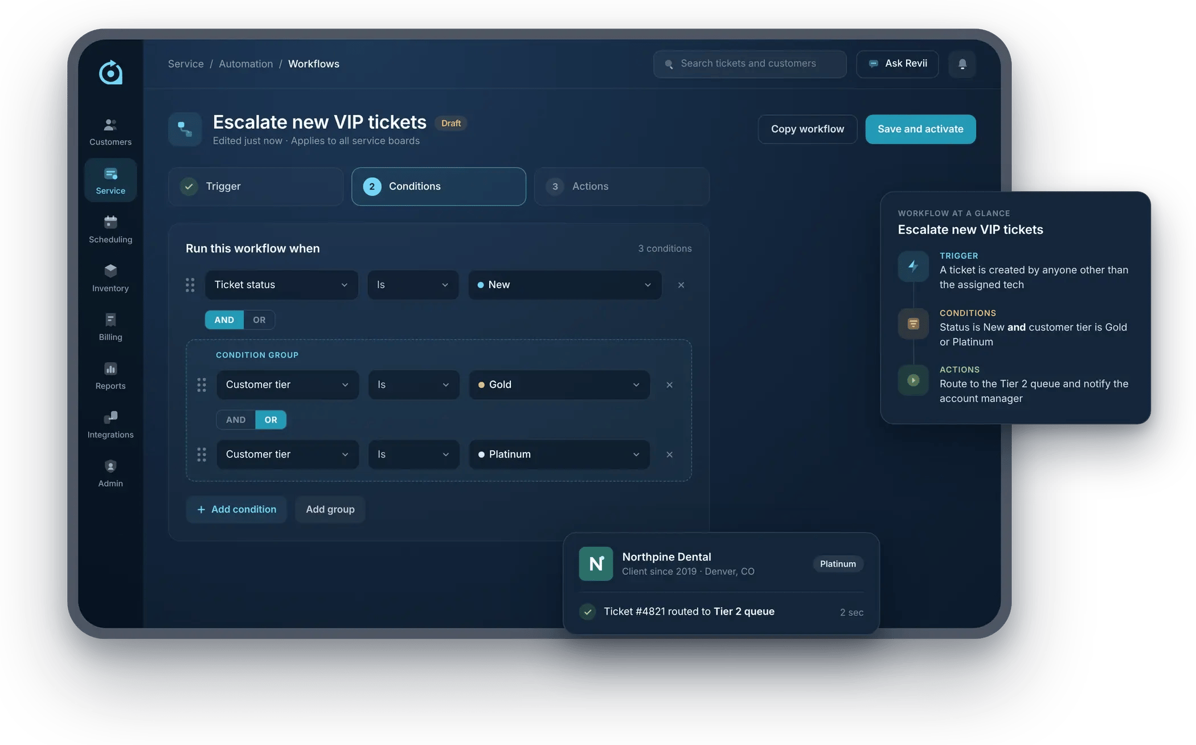Open the Customers sidebar section
Screen dimensions: 1196x745
110,132
